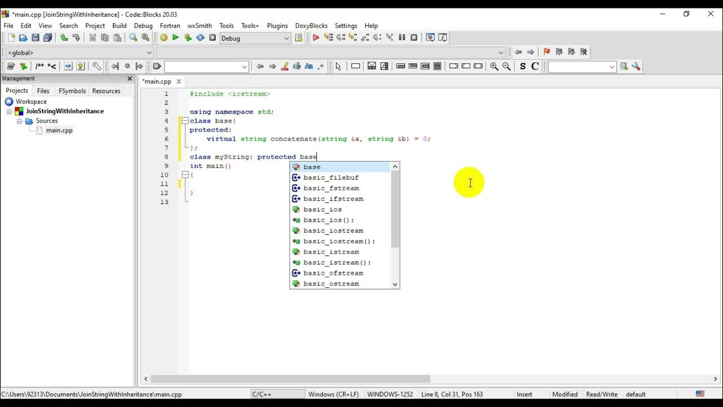The image size is (723, 407).
Task: Toggle regex (.*) search option
Action: [x=321, y=67]
